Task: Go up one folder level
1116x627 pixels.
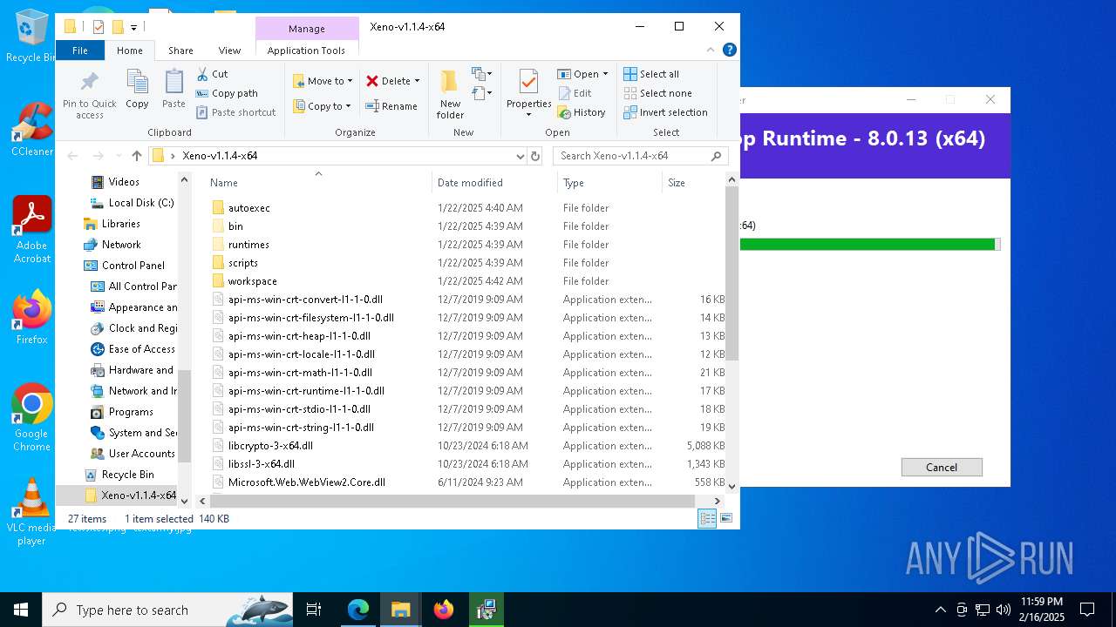Action: tap(137, 156)
